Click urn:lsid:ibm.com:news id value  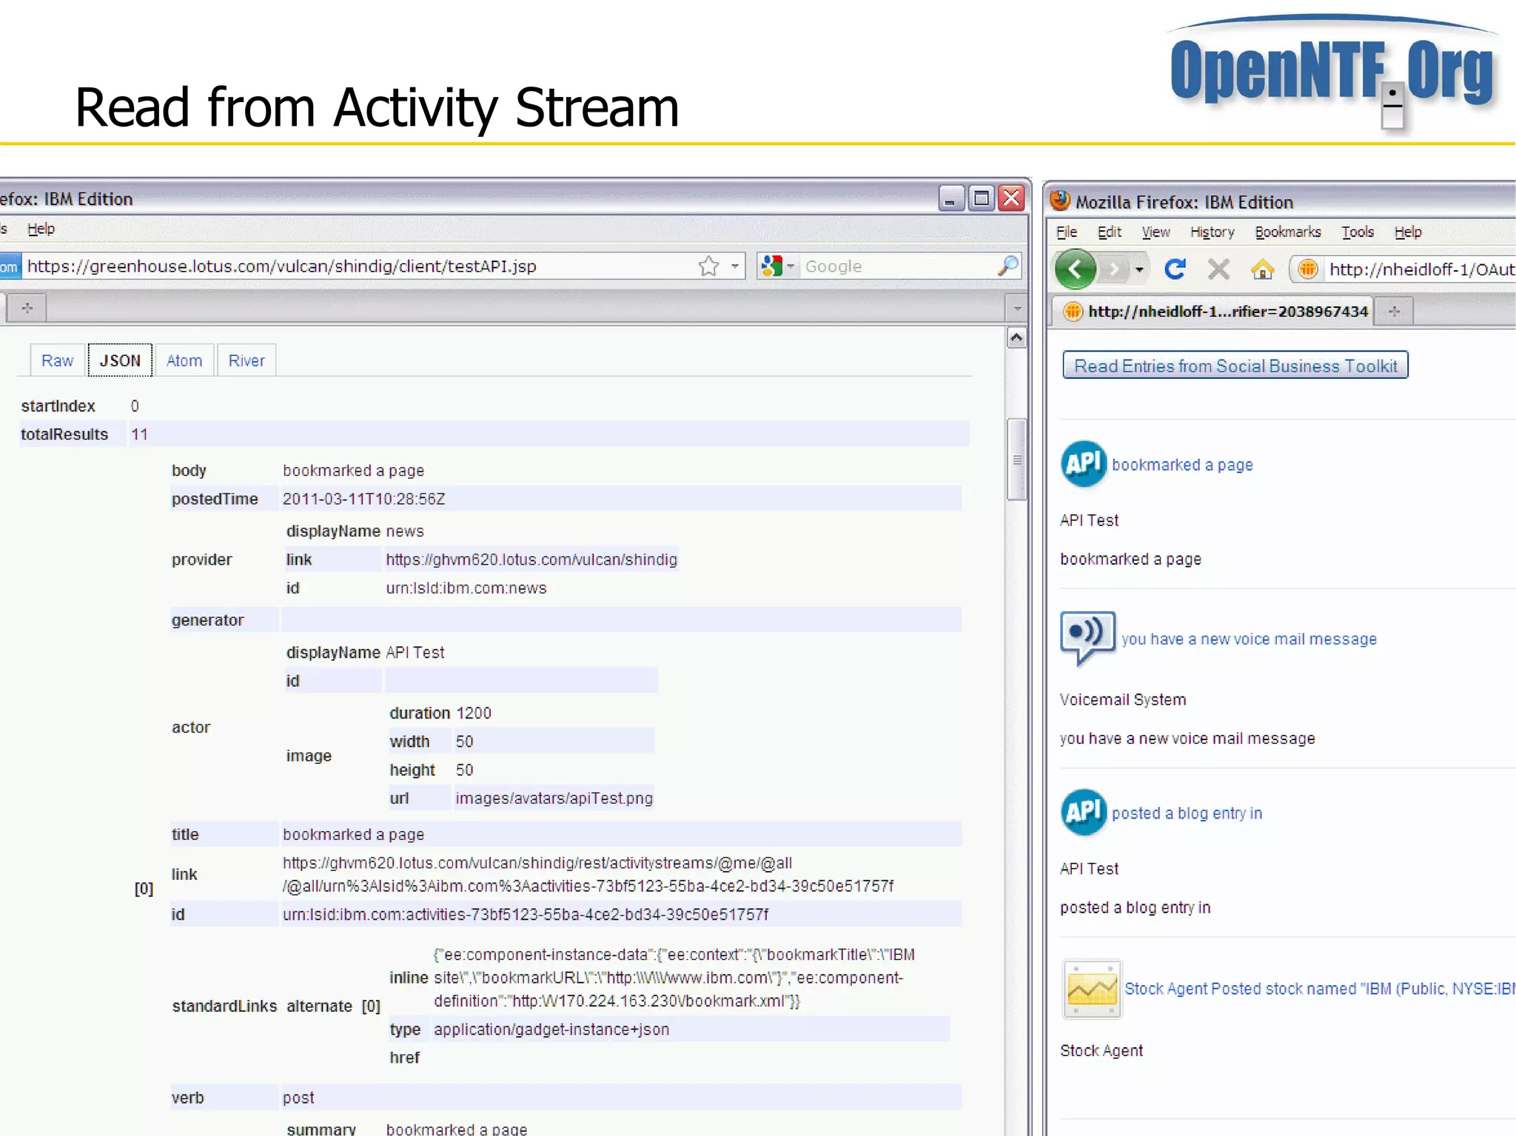pyautogui.click(x=466, y=588)
